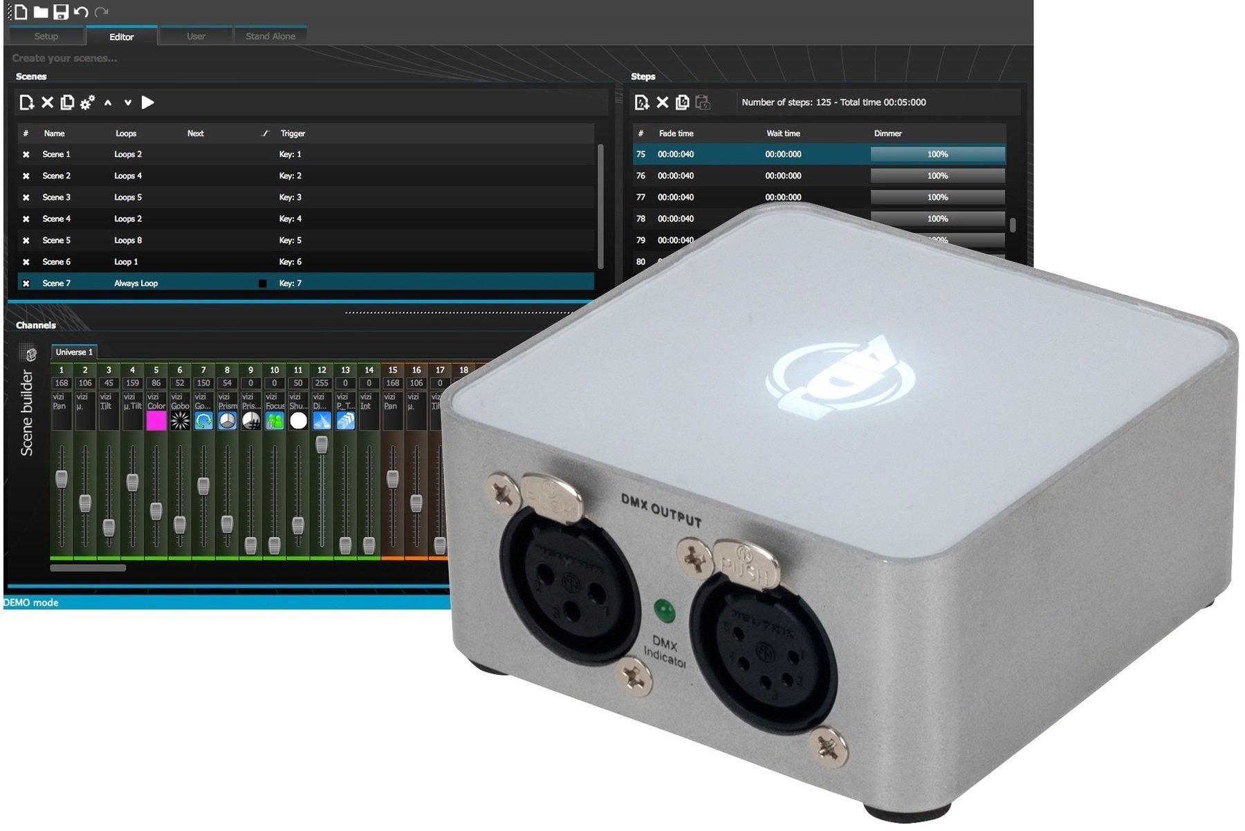Play the selected scene
Image resolution: width=1245 pixels, height=831 pixels.
(x=147, y=102)
